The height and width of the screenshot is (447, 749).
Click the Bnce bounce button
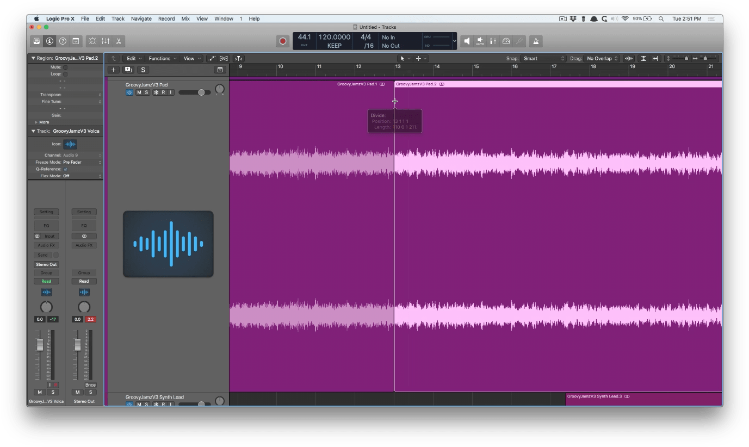[x=90, y=385]
